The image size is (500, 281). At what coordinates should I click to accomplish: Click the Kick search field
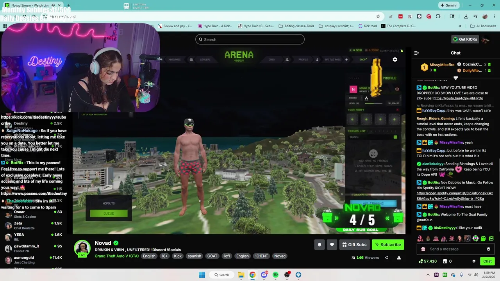pyautogui.click(x=250, y=39)
